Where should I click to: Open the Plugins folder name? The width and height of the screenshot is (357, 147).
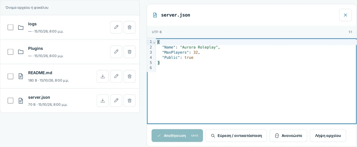coord(35,48)
